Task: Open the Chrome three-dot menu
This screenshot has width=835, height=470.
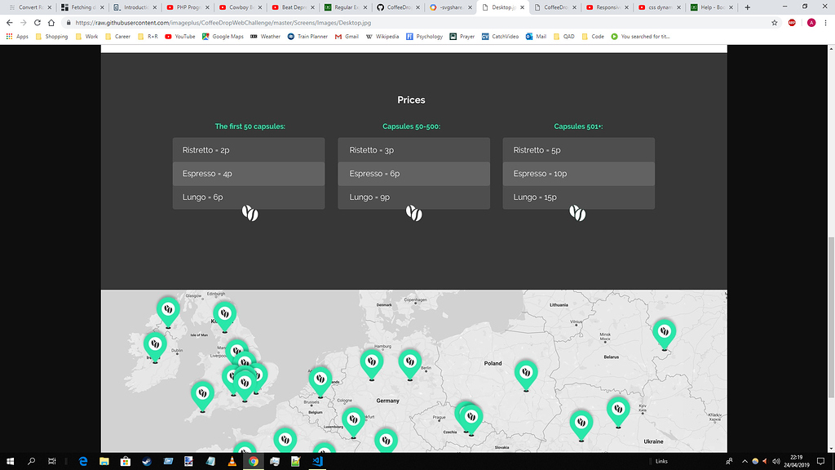Action: (826, 23)
